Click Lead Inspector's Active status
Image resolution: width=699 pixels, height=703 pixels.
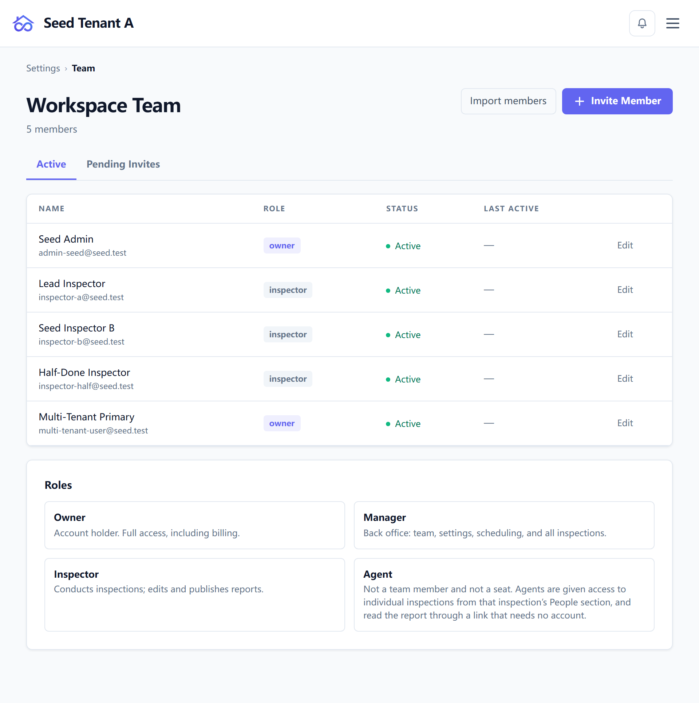point(403,290)
